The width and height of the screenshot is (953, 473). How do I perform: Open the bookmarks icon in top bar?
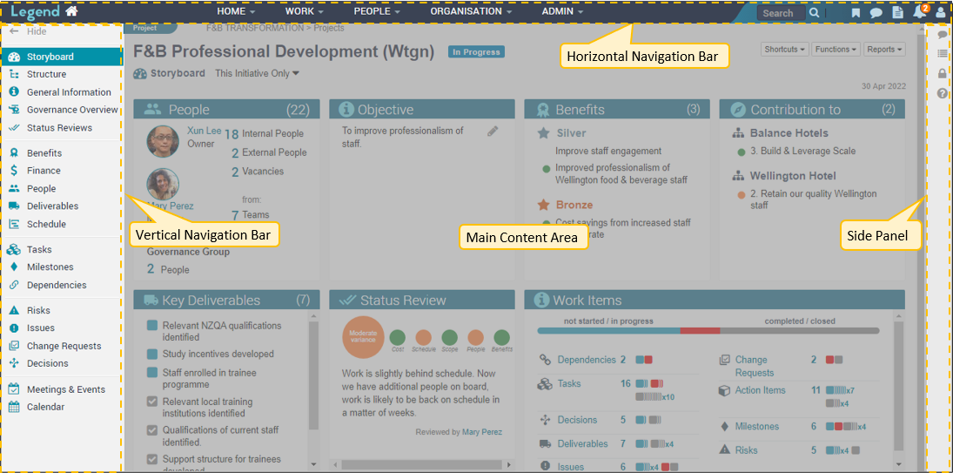coord(856,13)
